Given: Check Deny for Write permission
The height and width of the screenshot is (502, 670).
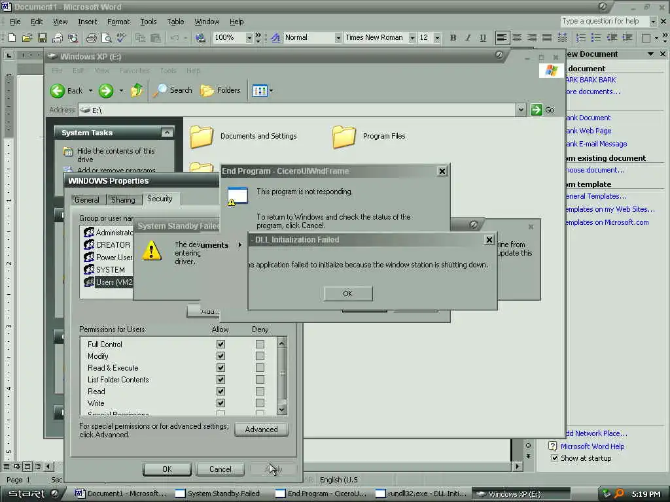Looking at the screenshot, I should 260,403.
